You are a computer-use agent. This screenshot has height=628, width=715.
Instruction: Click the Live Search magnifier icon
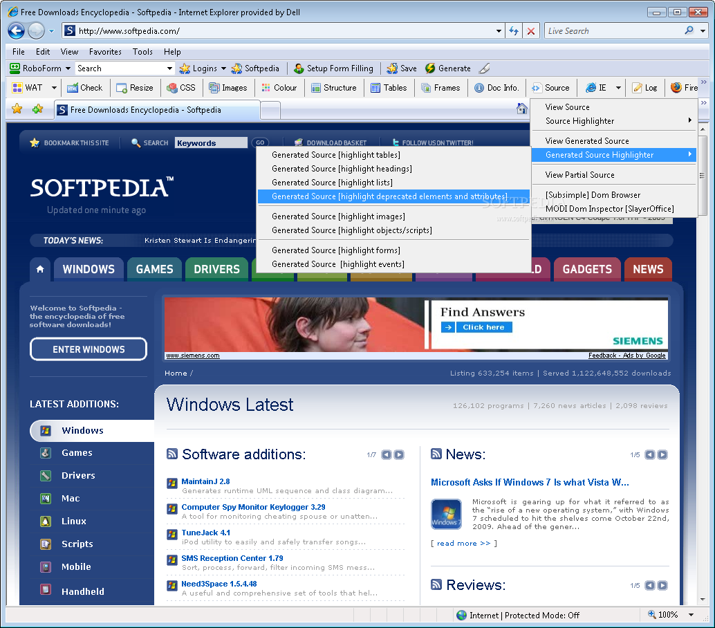[689, 30]
